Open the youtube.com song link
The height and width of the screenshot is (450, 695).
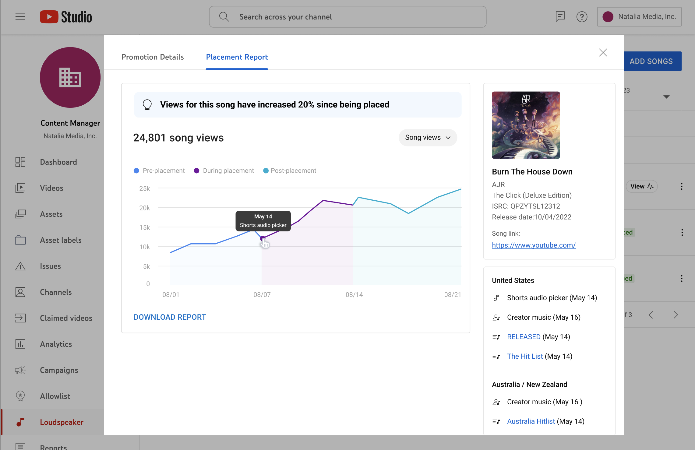pos(534,245)
